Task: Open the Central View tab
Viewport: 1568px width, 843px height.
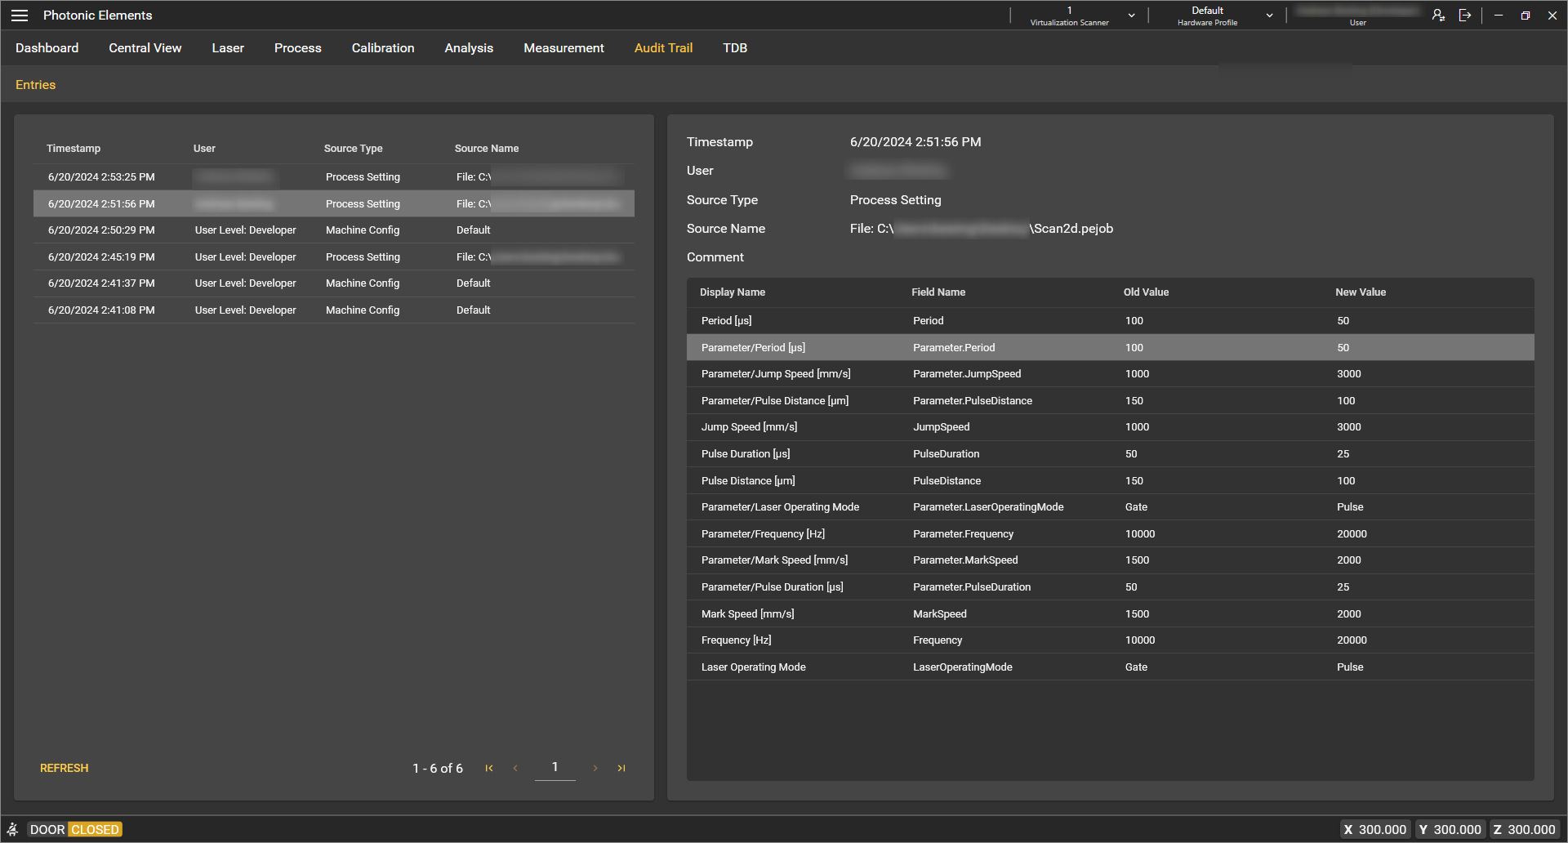Action: pyautogui.click(x=145, y=48)
